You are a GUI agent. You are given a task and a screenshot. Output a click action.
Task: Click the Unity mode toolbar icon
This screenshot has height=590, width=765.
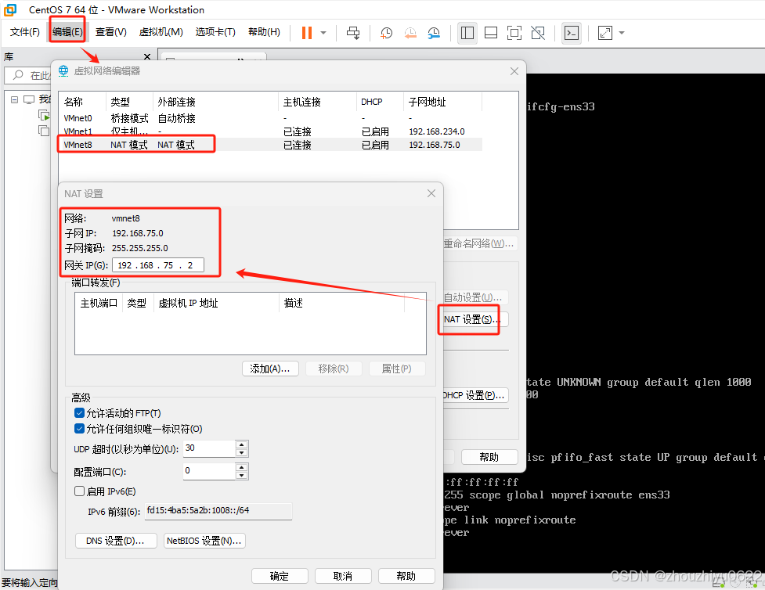(538, 33)
